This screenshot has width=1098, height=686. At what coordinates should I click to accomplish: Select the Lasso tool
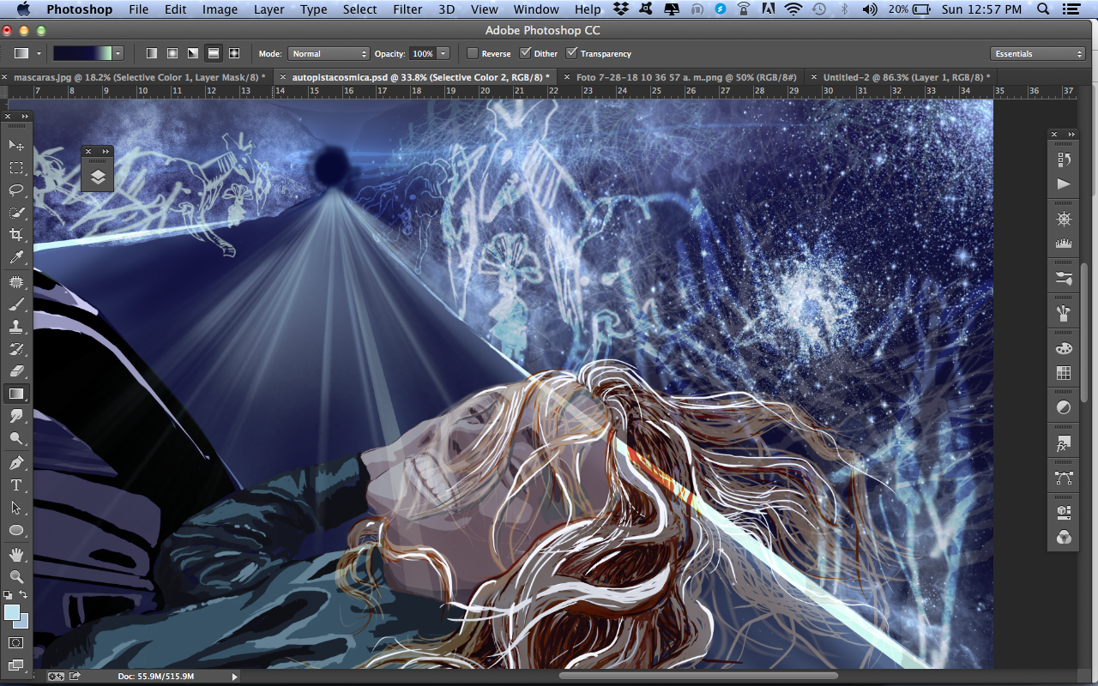point(16,190)
